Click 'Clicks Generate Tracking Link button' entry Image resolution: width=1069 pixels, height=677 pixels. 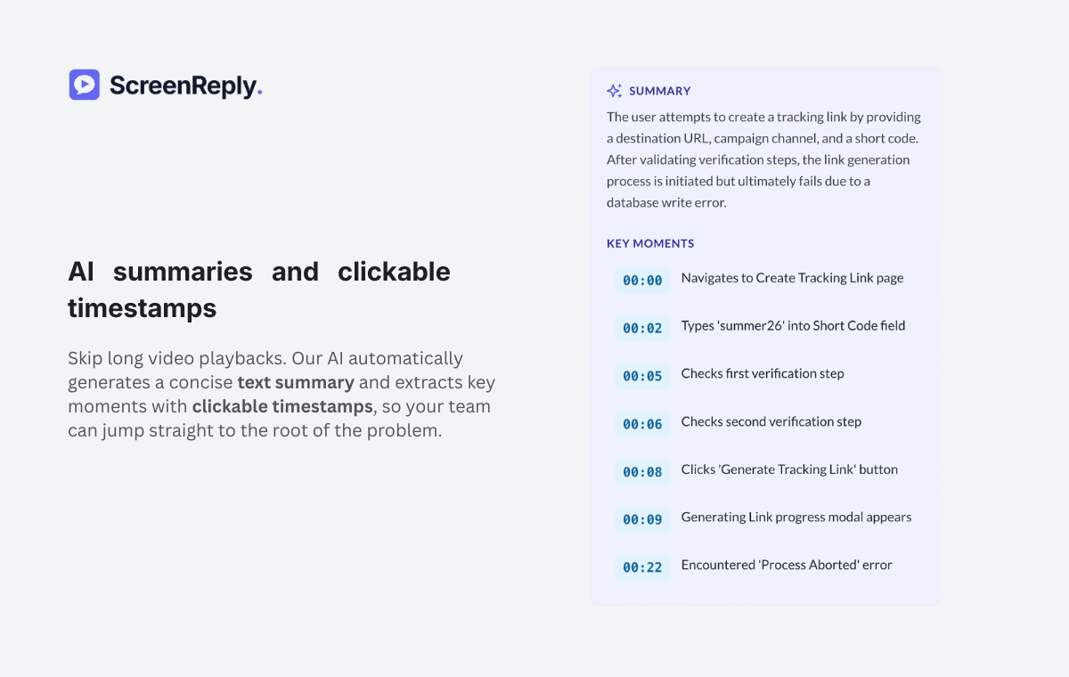(x=789, y=469)
